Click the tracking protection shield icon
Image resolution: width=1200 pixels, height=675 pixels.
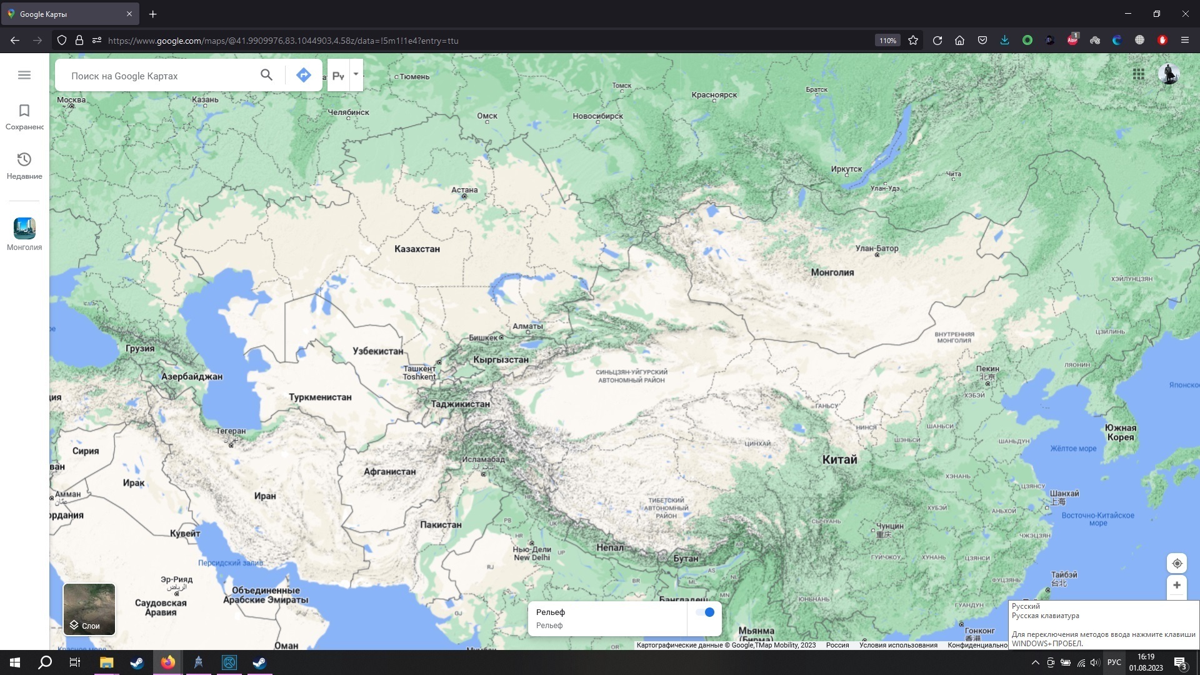pyautogui.click(x=61, y=41)
